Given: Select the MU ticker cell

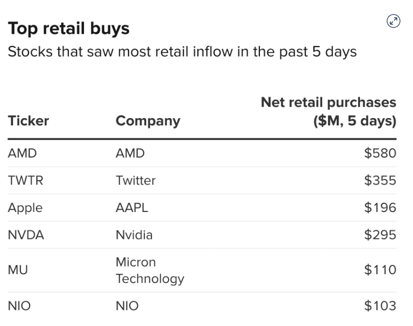Looking at the screenshot, I should pos(17,270).
